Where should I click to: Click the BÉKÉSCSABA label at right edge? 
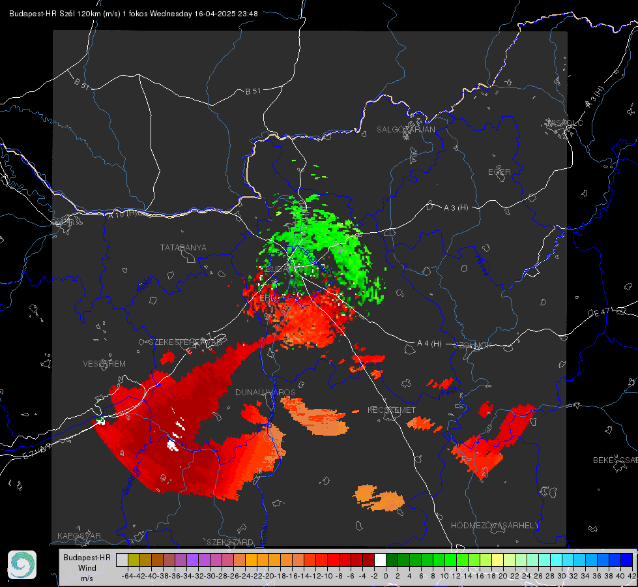(615, 460)
